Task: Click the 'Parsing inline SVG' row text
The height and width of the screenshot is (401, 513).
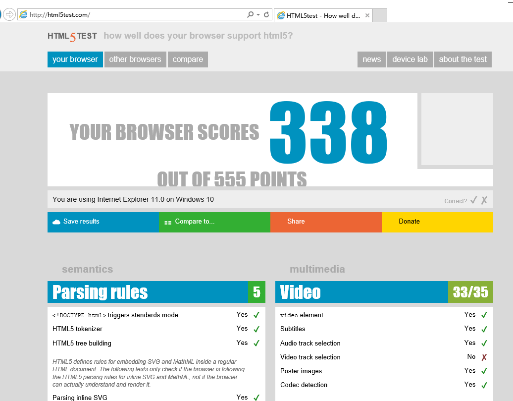Action: click(80, 398)
